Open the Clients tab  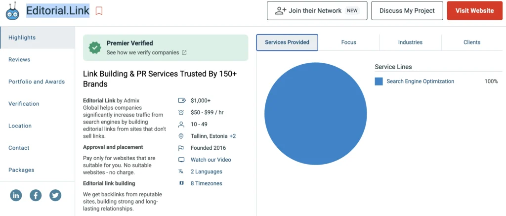pos(471,43)
